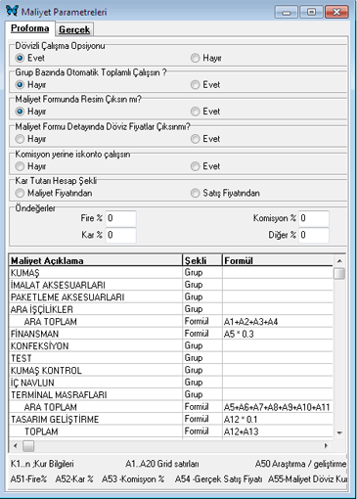Click the formula cell A12+A13
This screenshot has height=499, width=357.
click(278, 431)
